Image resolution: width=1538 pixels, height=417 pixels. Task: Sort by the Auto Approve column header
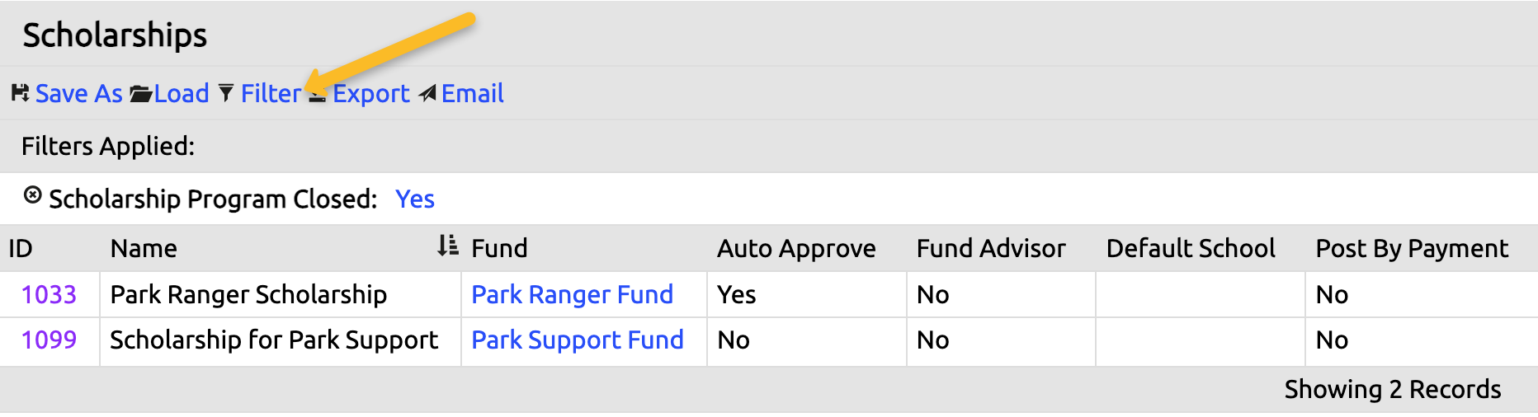[x=796, y=249]
